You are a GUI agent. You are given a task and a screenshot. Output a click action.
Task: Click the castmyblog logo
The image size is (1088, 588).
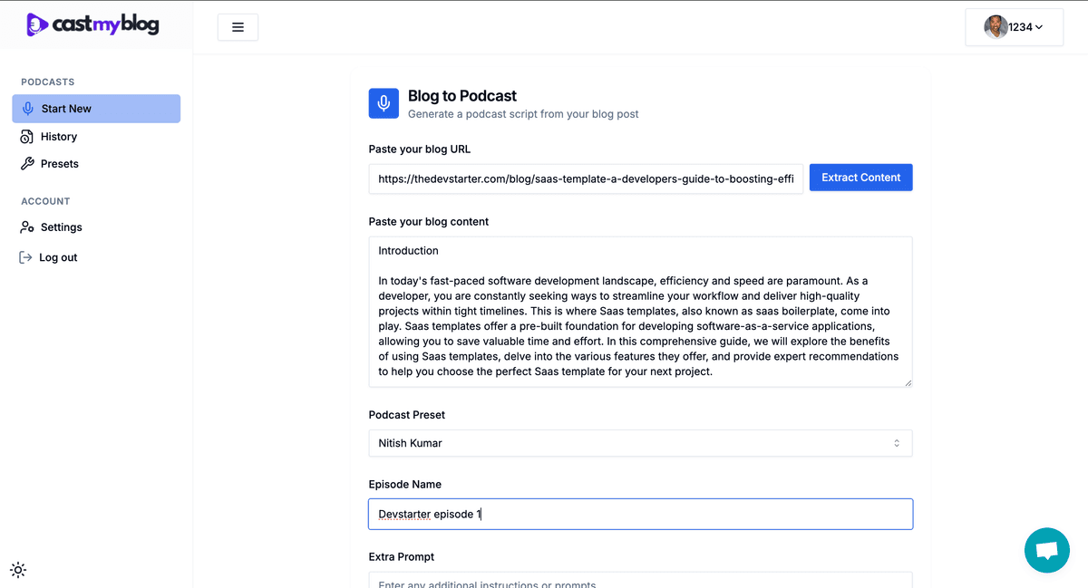click(92, 24)
